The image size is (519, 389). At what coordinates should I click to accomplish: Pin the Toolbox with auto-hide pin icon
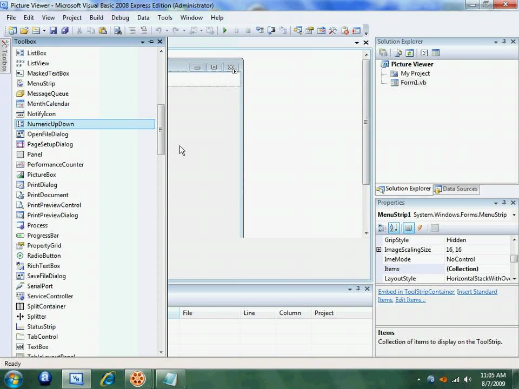coord(151,42)
